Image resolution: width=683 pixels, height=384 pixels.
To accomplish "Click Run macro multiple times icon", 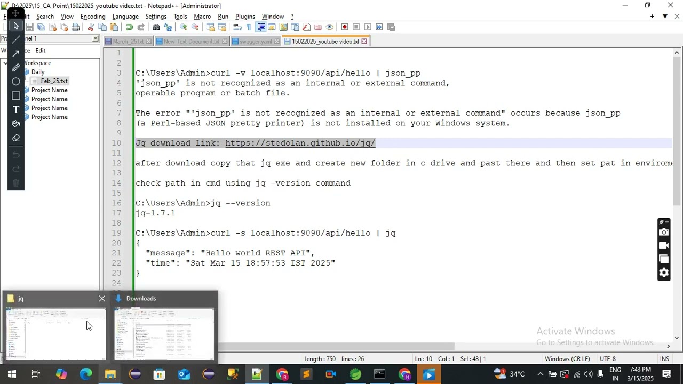I will pyautogui.click(x=379, y=27).
